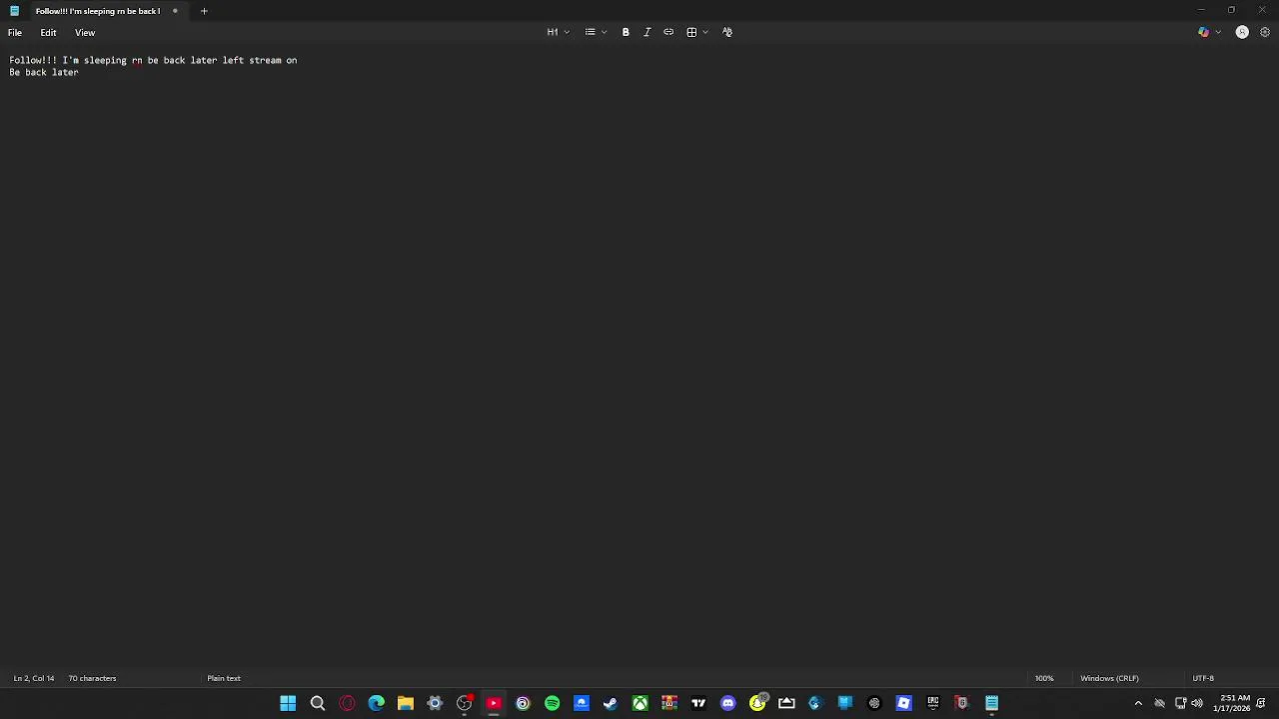This screenshot has height=719, width=1279.
Task: Open OneDrive offline cloud tray icon
Action: pos(1159,704)
